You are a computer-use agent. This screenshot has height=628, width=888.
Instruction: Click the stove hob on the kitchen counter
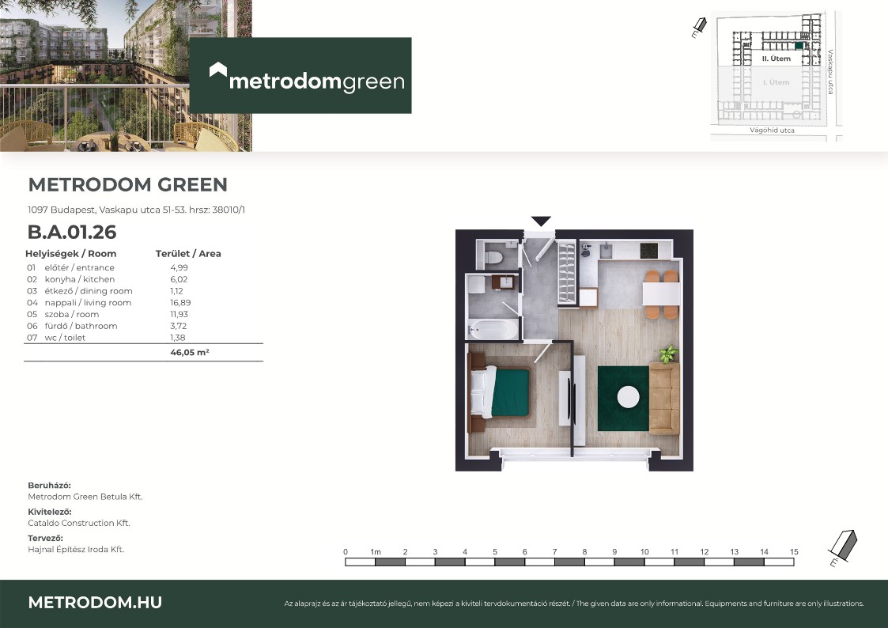tap(648, 251)
